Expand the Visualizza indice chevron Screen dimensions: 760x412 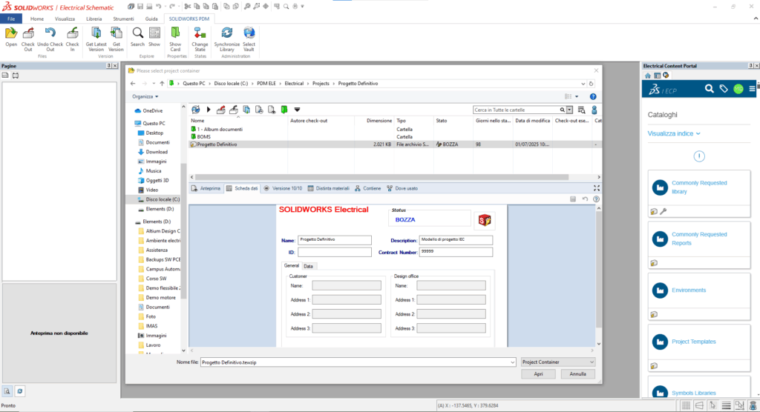tap(698, 134)
